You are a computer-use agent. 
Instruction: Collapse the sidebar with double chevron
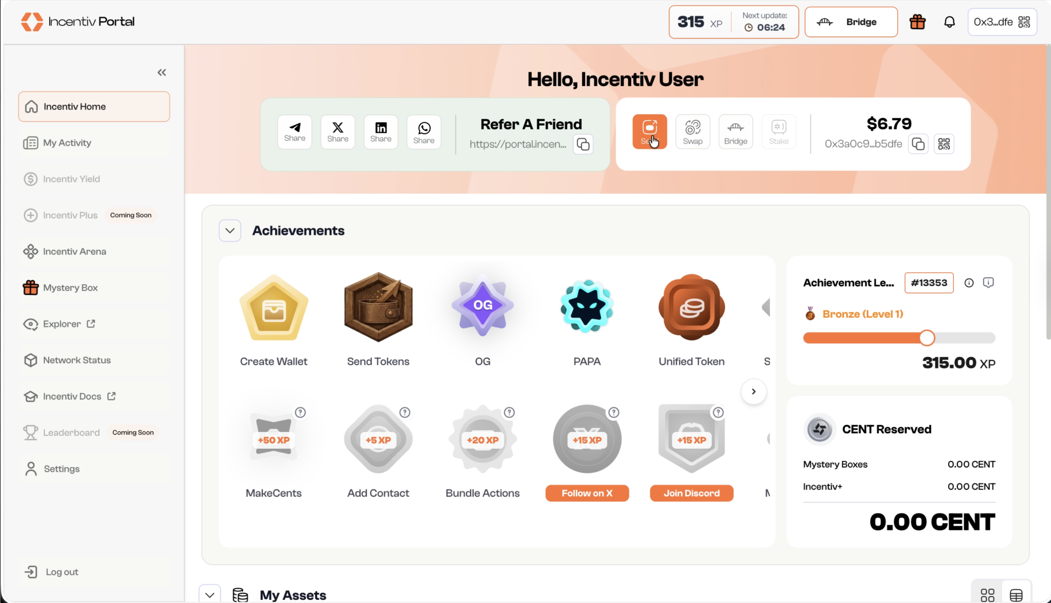tap(162, 73)
